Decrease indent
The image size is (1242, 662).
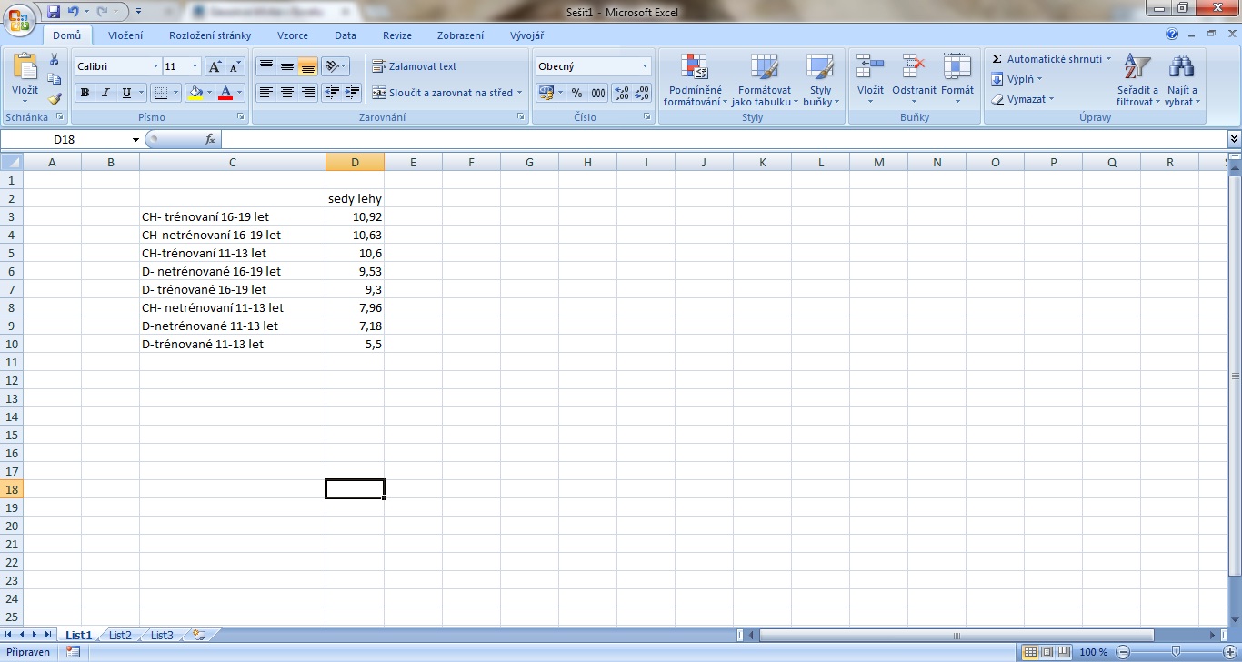coord(332,93)
